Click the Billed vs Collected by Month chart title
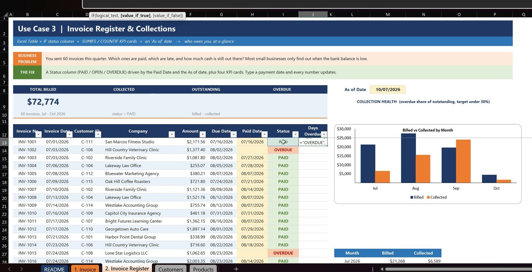Viewport: 532px width, 272px height. click(428, 130)
